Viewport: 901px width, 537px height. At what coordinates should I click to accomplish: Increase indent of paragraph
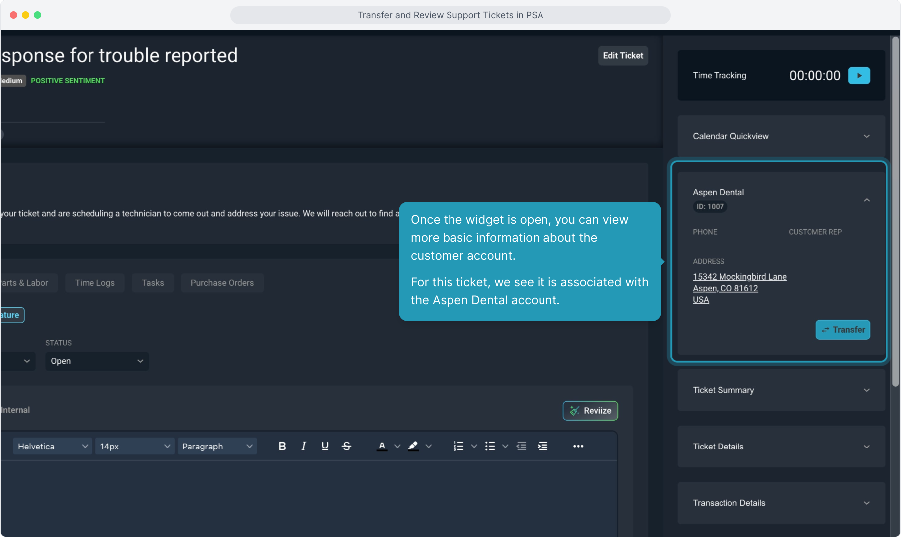click(542, 447)
